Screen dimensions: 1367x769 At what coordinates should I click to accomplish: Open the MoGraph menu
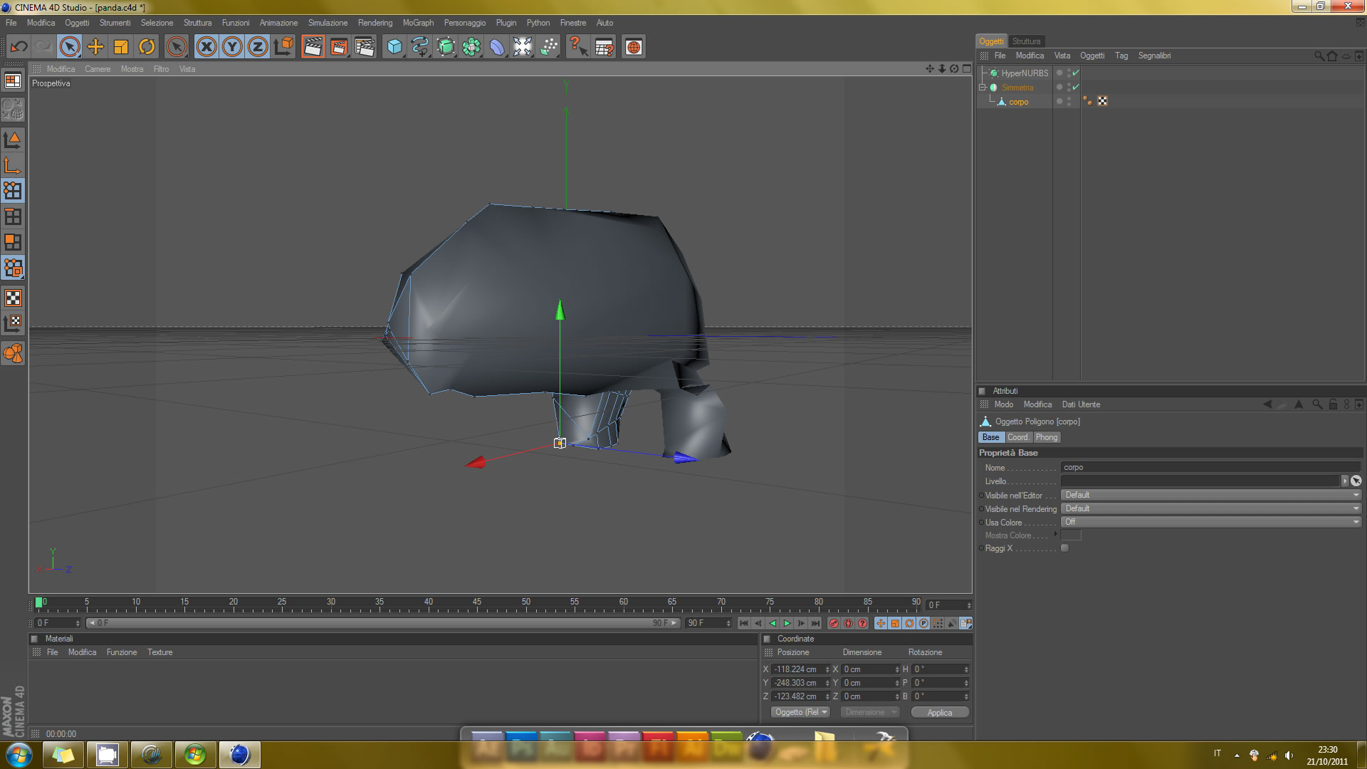tap(418, 23)
